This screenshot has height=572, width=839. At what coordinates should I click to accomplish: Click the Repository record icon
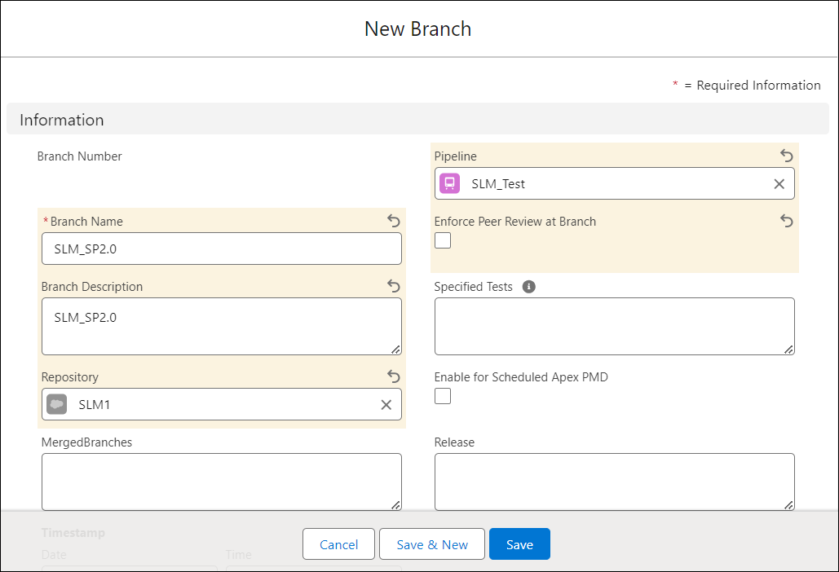56,404
